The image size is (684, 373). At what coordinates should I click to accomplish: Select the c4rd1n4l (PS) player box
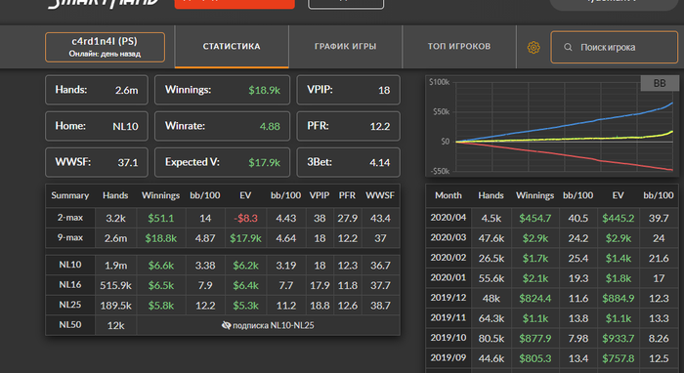[x=105, y=47]
